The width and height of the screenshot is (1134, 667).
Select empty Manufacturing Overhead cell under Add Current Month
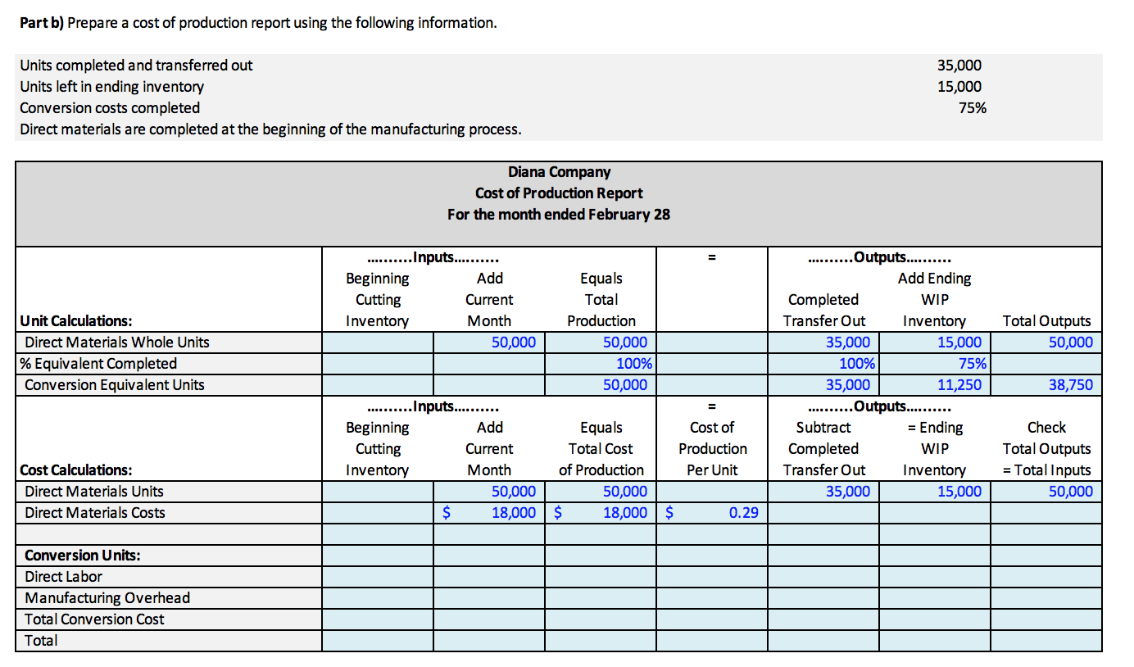pyautogui.click(x=489, y=598)
